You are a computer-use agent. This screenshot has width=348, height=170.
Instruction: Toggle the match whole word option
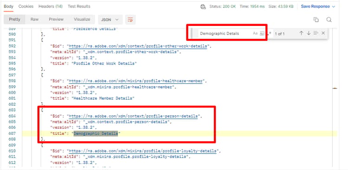tap(262, 33)
